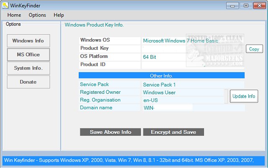
Task: Copy the Windows product key
Action: point(254,49)
